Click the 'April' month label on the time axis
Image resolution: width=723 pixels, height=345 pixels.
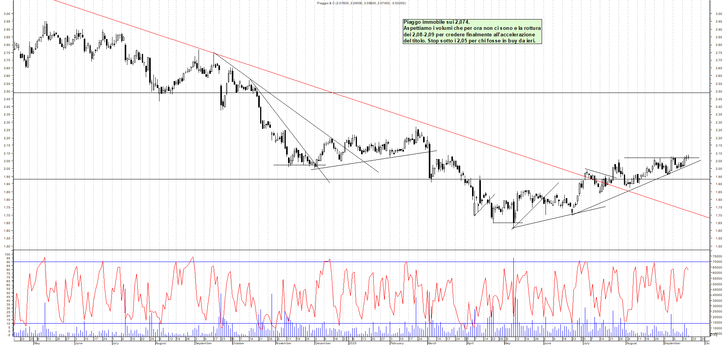470,343
